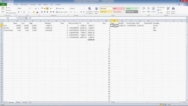Screen dimensions: 188x106
Task: Expand the Name Box dropdown arrow
Action: point(17,18)
